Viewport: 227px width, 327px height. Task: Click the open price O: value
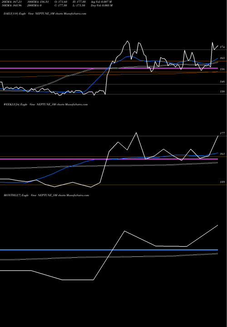(61, 2)
